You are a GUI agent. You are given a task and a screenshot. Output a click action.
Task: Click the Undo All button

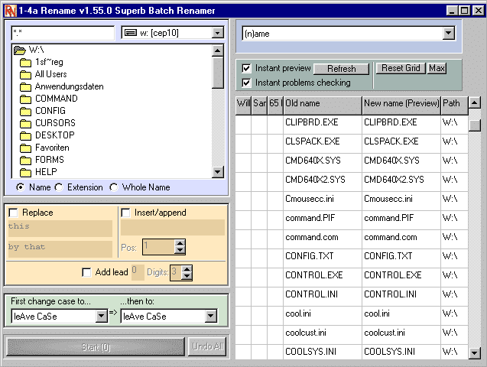point(207,346)
